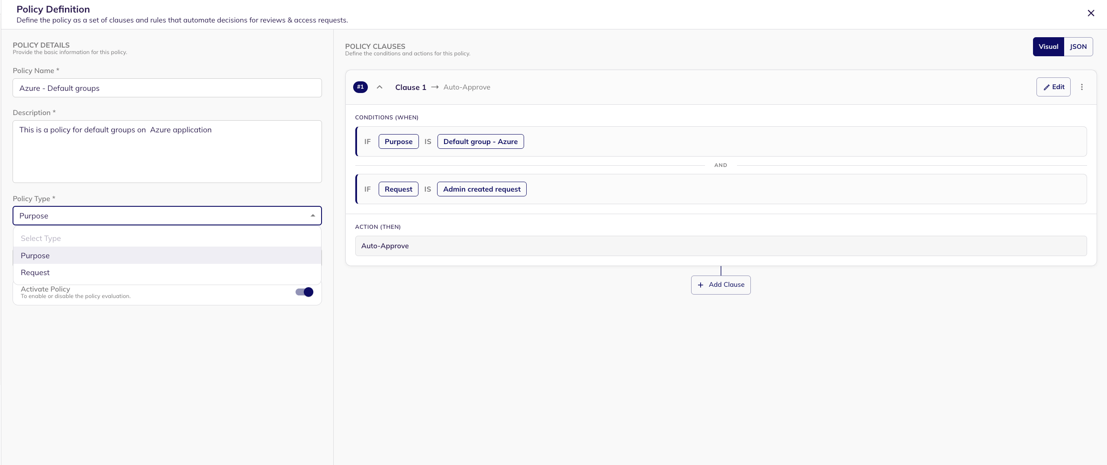This screenshot has width=1107, height=465.
Task: Collapse Clause 1 with the chevron
Action: (380, 87)
